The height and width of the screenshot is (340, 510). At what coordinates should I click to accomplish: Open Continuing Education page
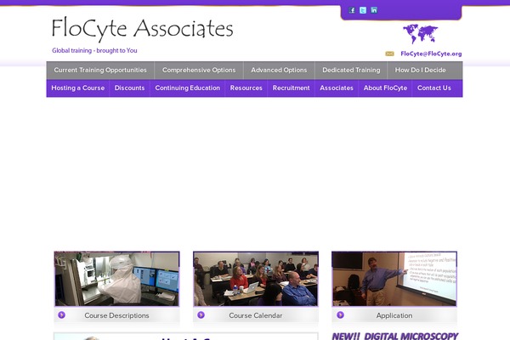pyautogui.click(x=187, y=88)
